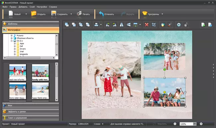Select the Intel folder in tree
This screenshot has width=216, height=128.
click(x=22, y=52)
